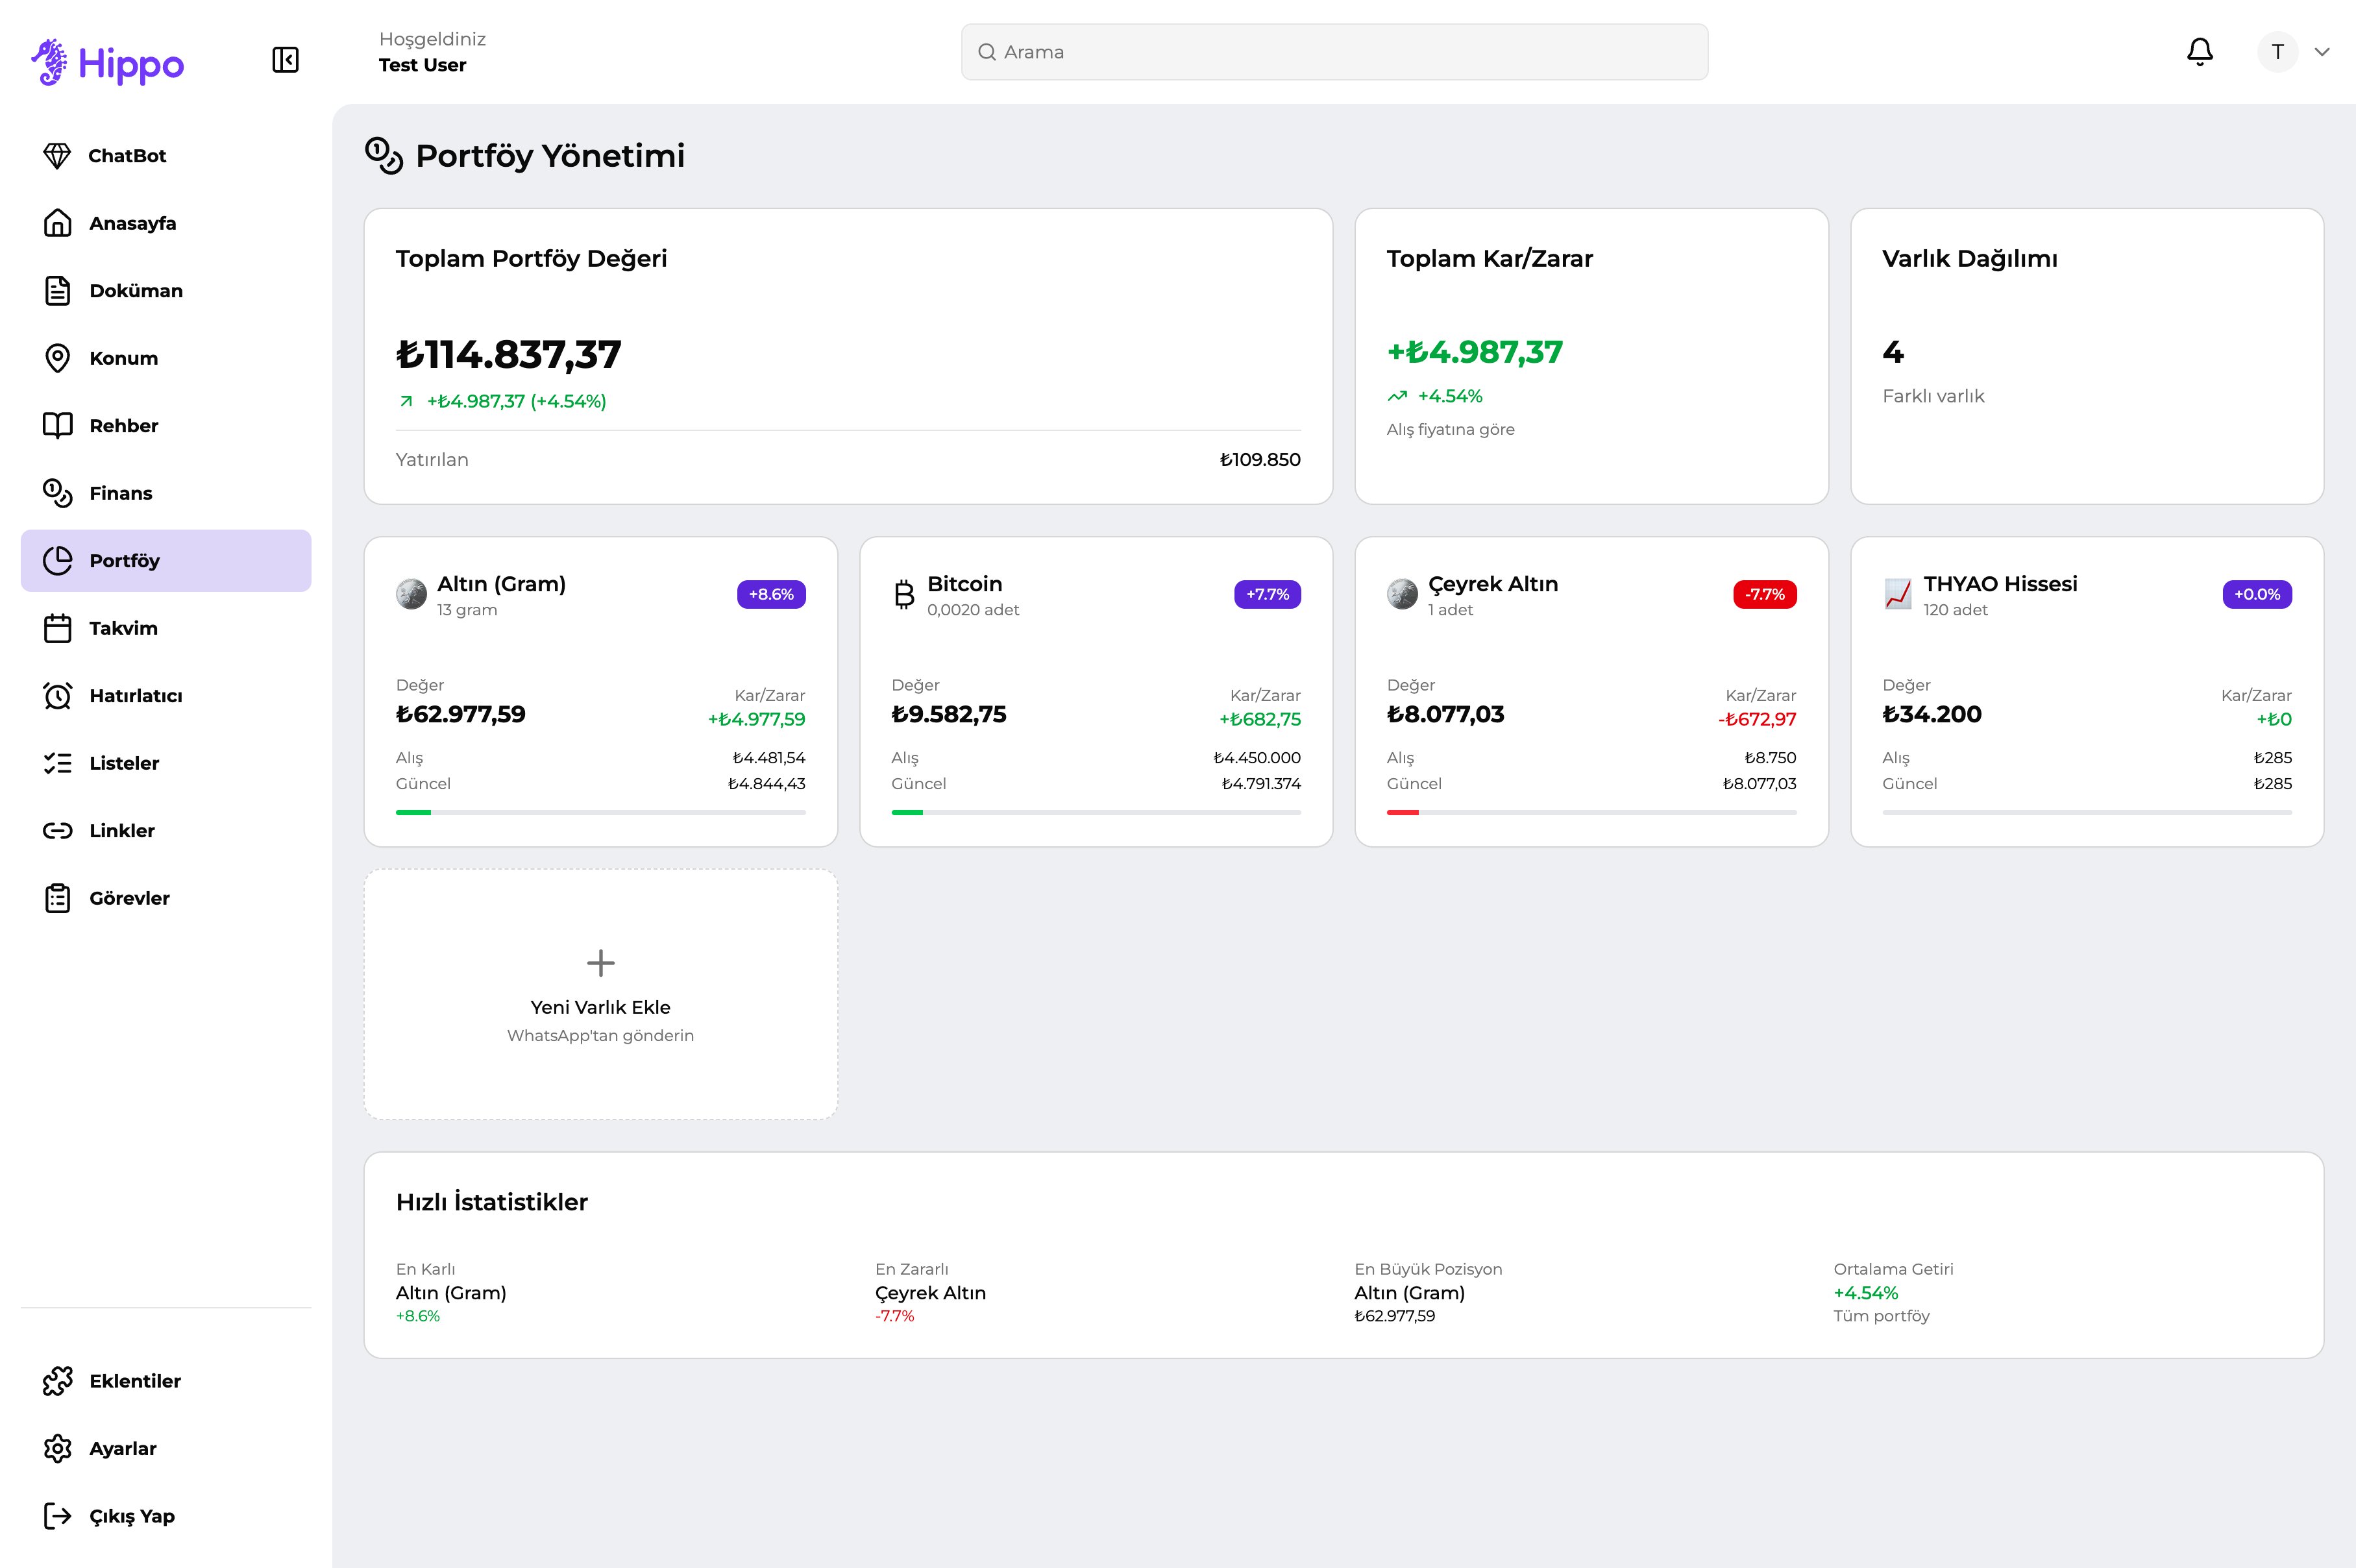Open the Takvim section
2356x1568 pixels.
122,628
